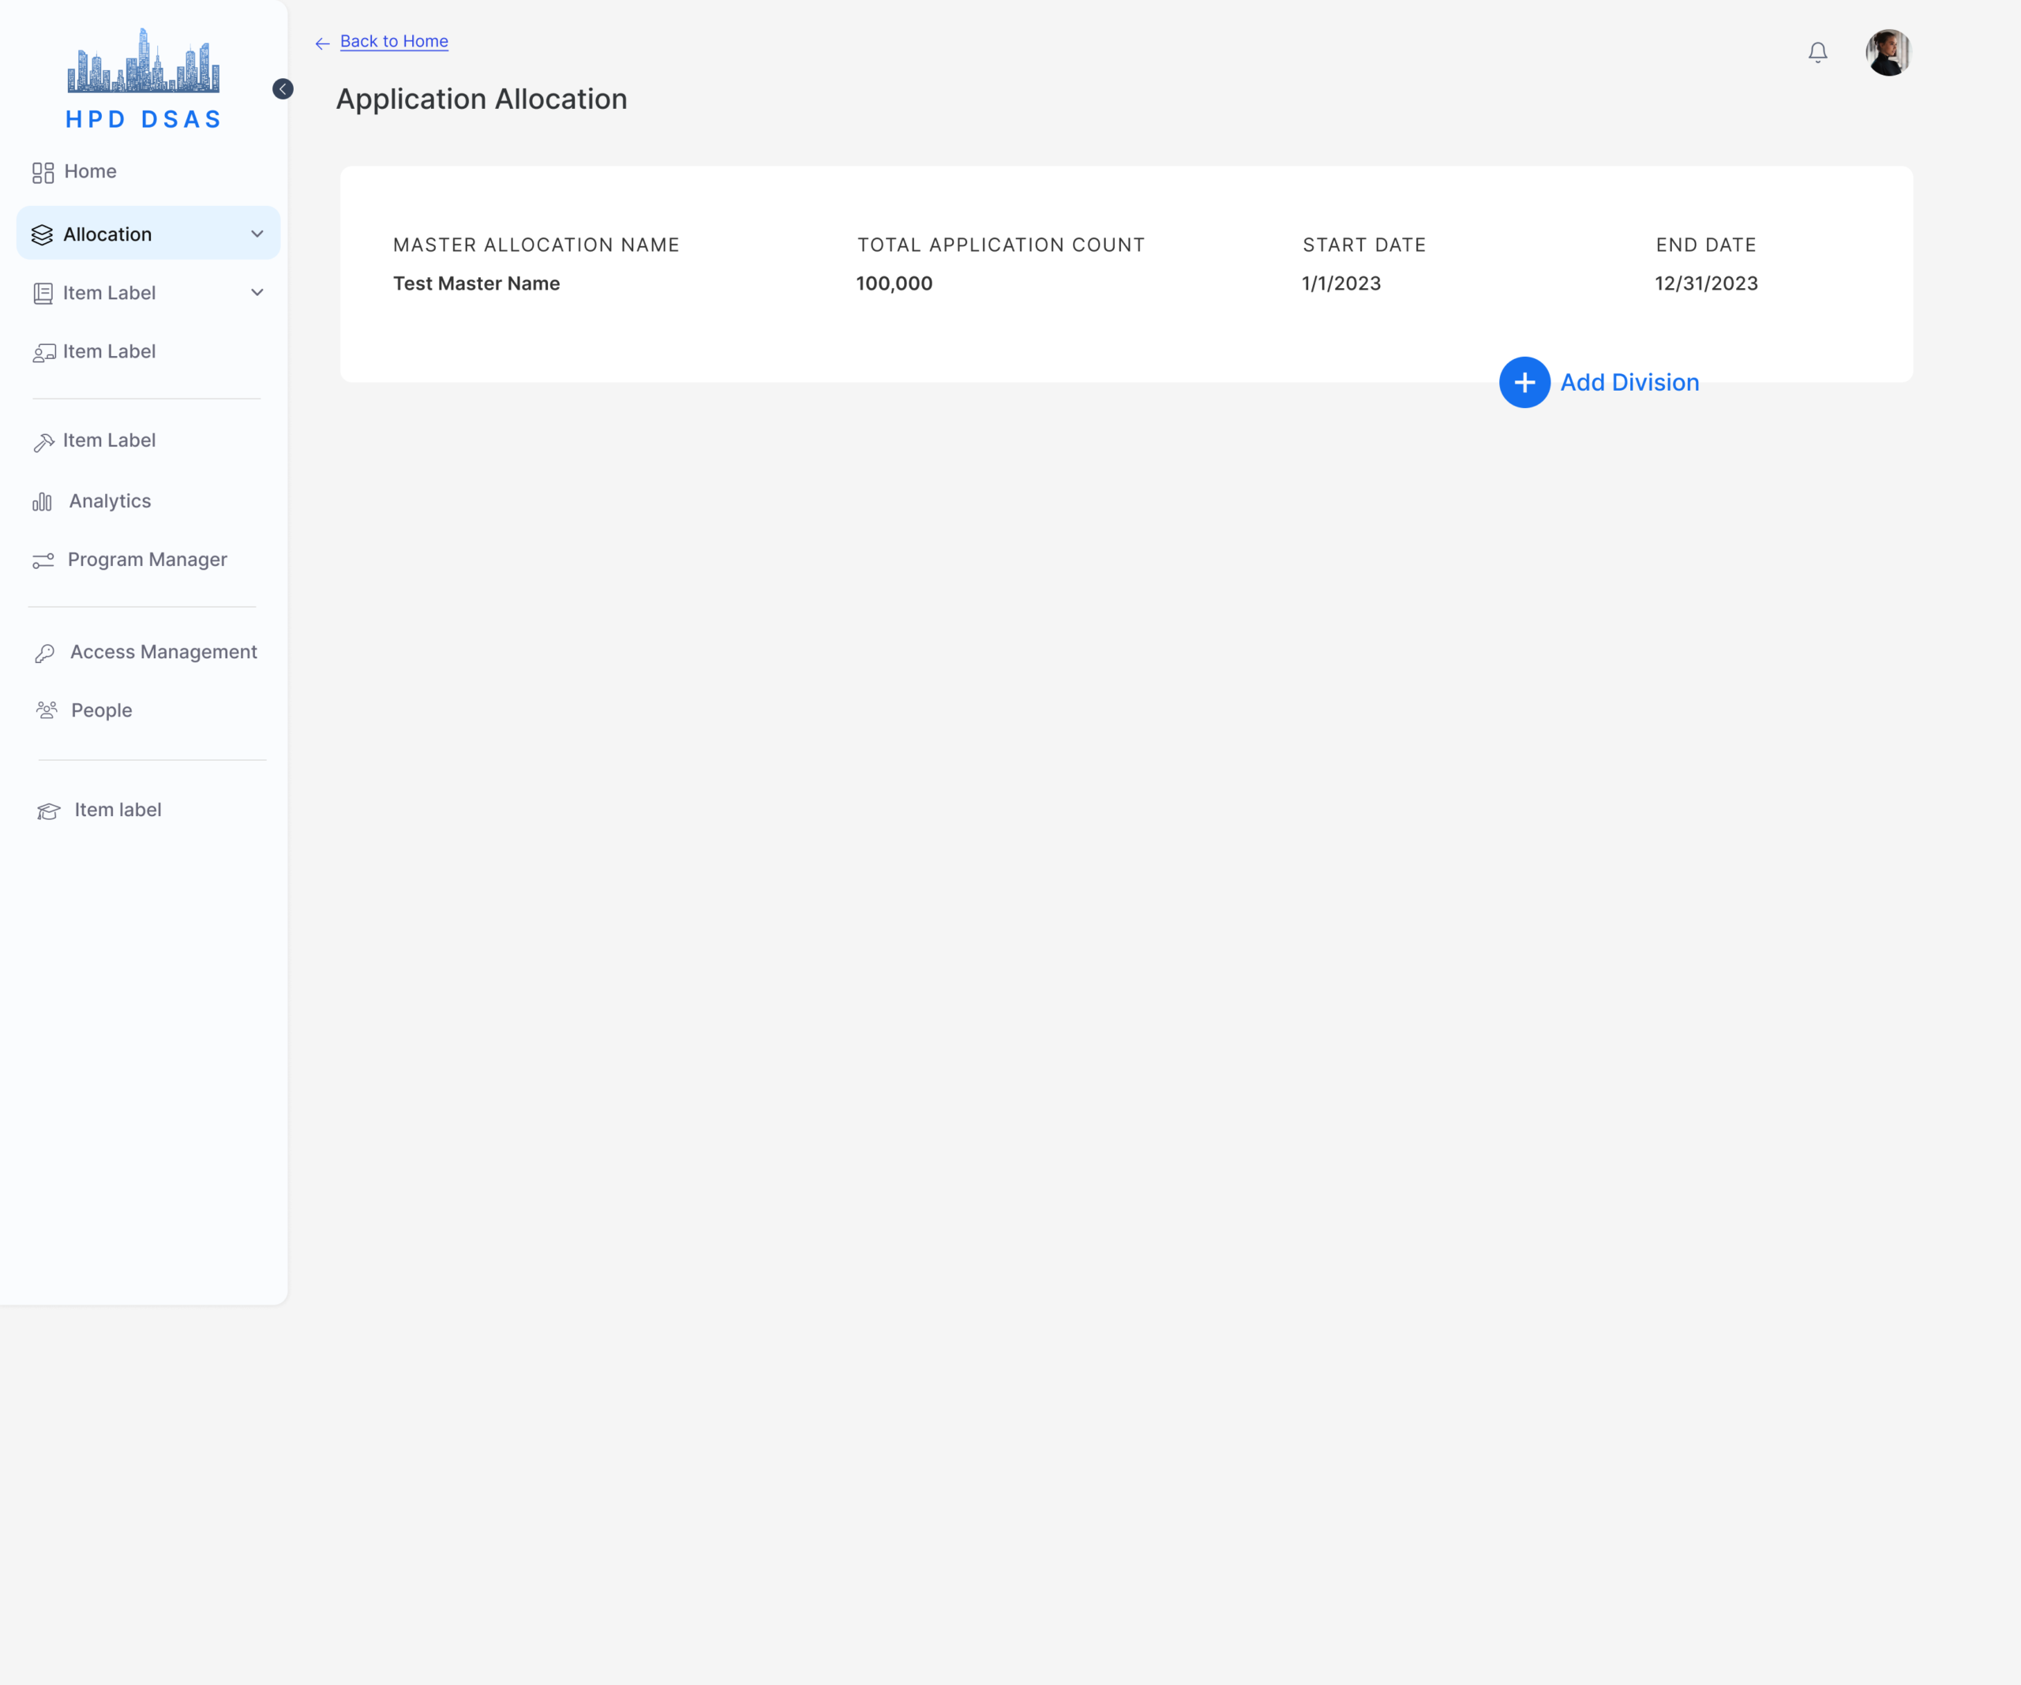Click the notification bell icon
Screen dimensions: 2021x1685
click(1817, 52)
